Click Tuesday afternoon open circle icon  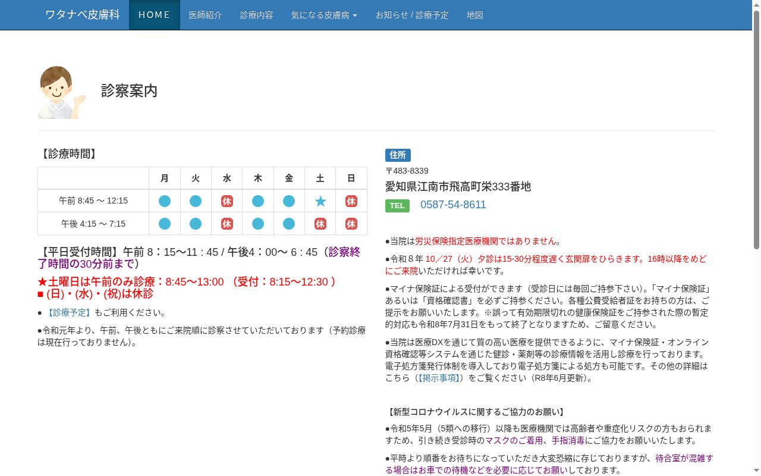[196, 224]
